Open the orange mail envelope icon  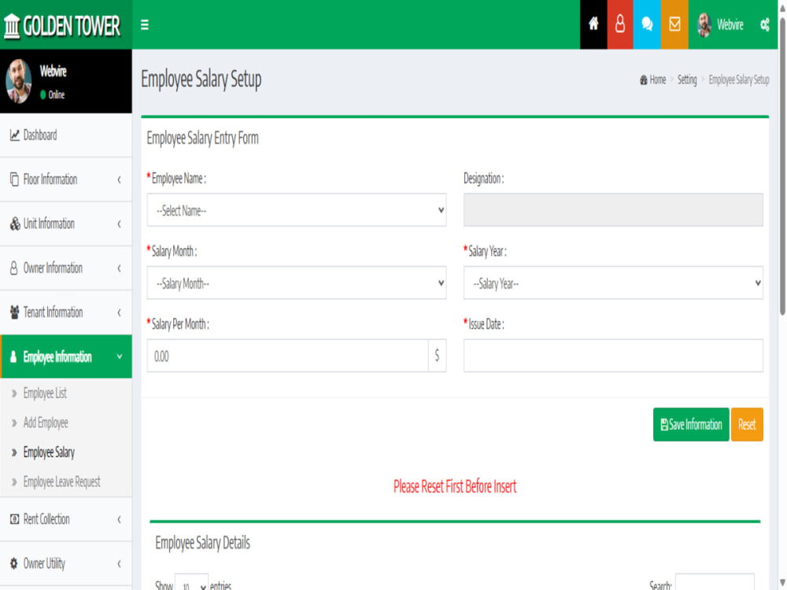tap(674, 24)
